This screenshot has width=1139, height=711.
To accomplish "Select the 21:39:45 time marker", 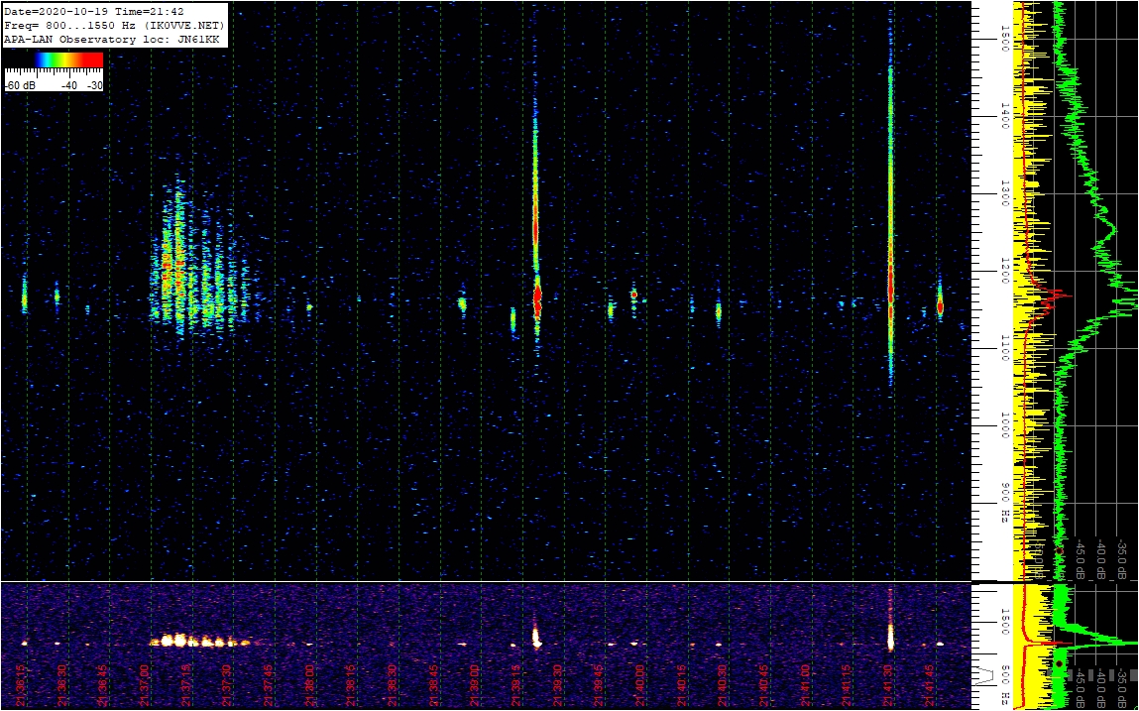I will (x=600, y=683).
